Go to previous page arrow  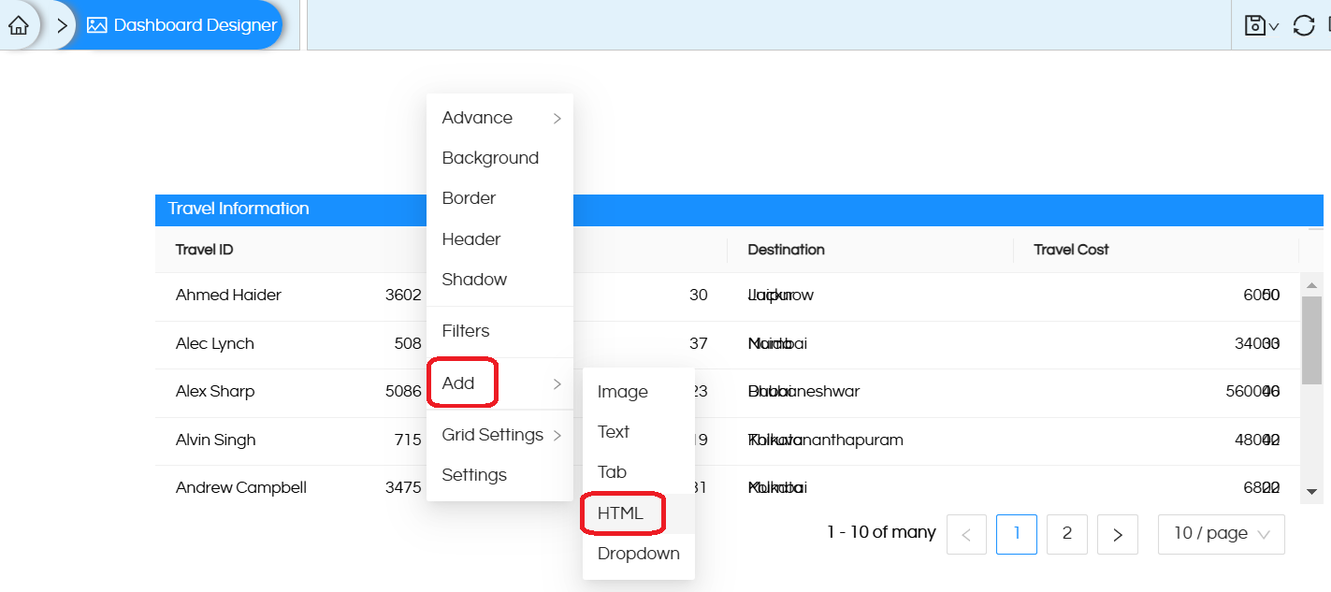[x=966, y=534]
